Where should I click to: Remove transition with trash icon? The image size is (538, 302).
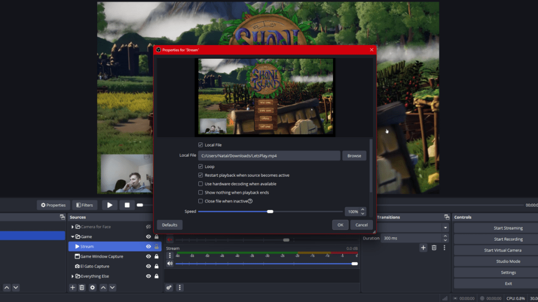coord(434,247)
